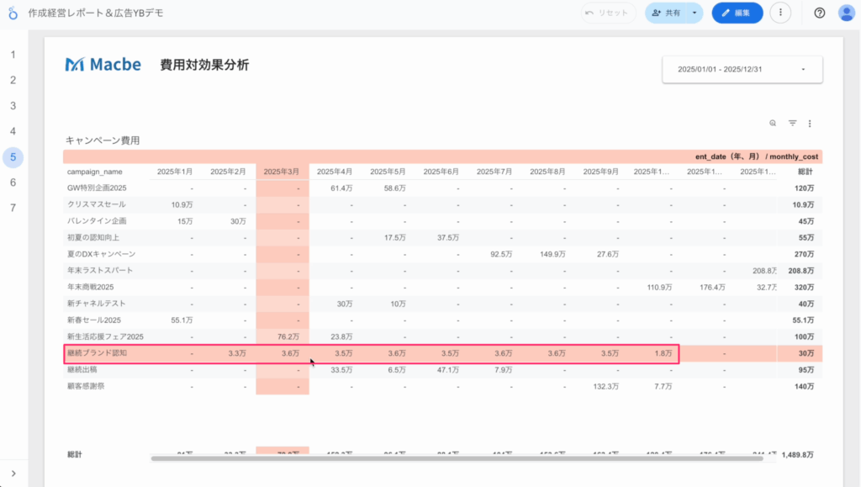Open the user account avatar

(846, 13)
